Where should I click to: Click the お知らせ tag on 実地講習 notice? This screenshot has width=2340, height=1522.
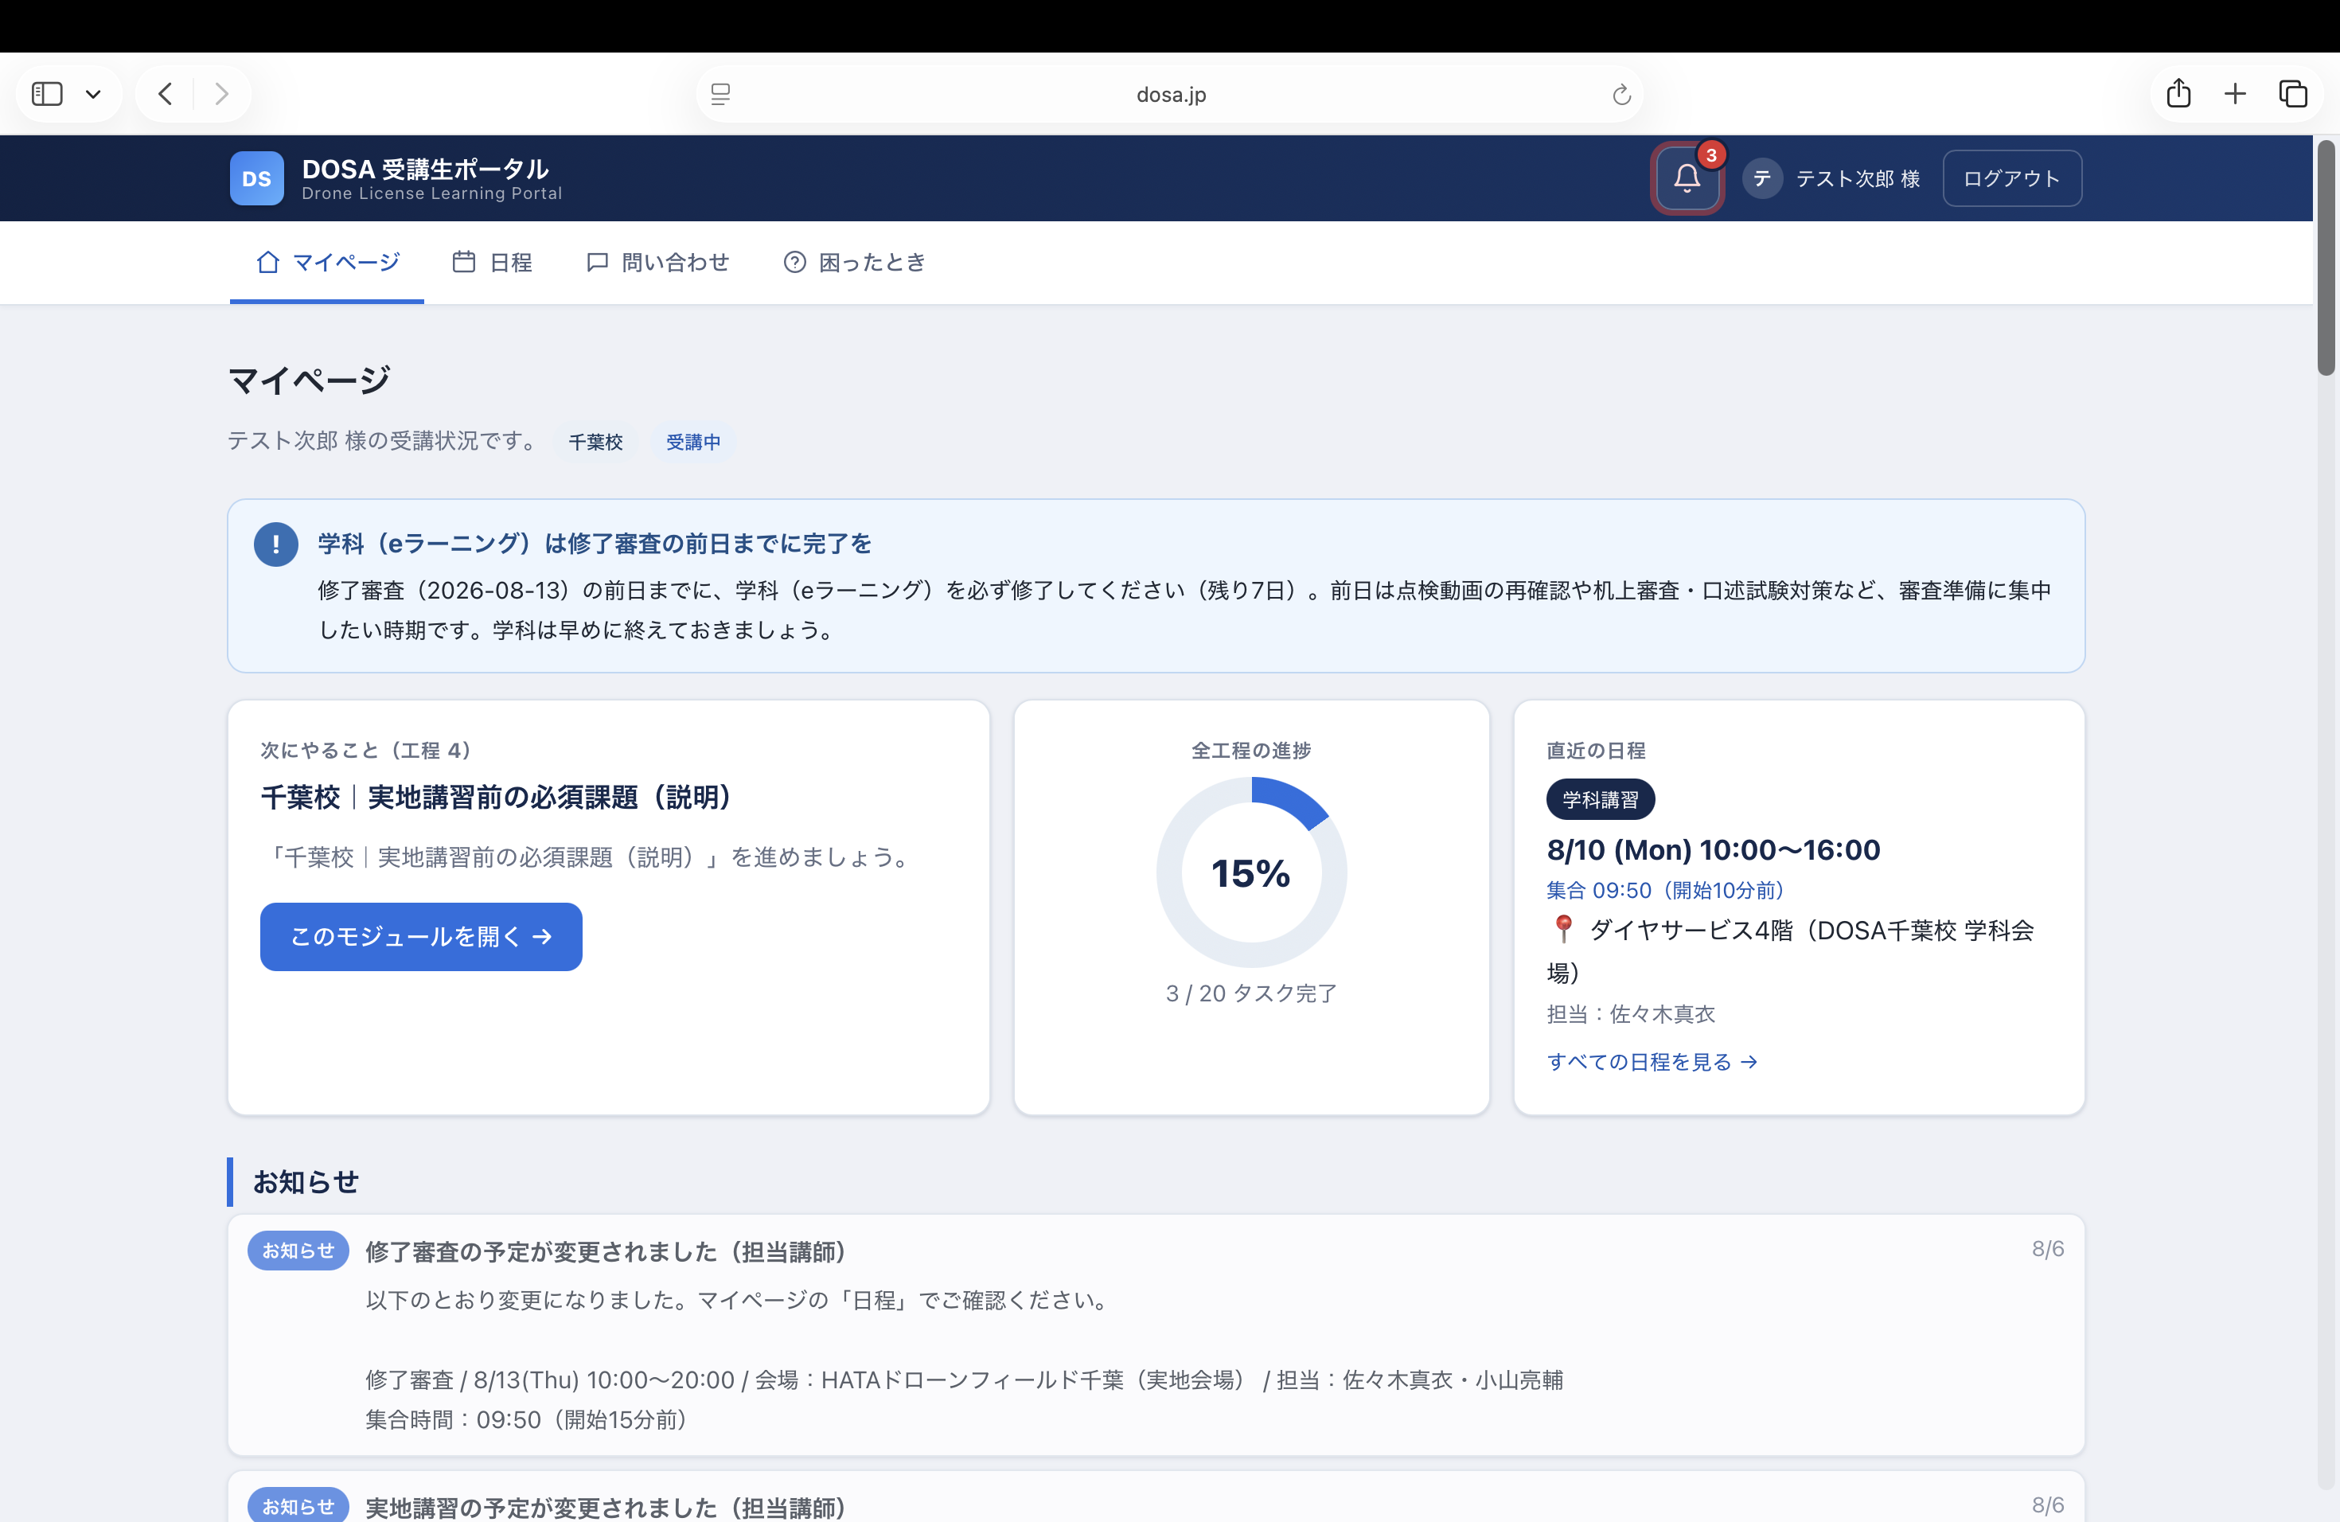298,1505
